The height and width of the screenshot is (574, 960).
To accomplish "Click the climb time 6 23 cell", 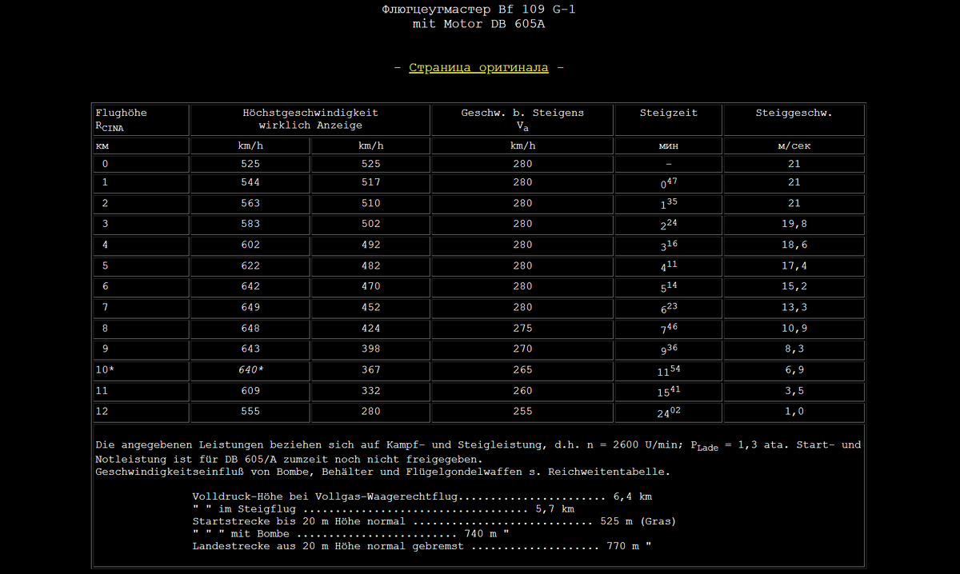I will click(668, 308).
